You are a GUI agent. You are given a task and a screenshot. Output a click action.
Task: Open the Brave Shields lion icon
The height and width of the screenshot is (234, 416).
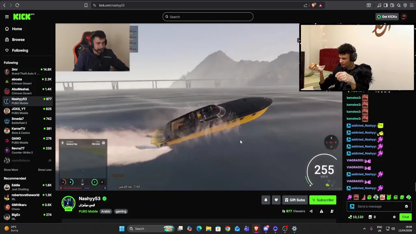click(313, 5)
